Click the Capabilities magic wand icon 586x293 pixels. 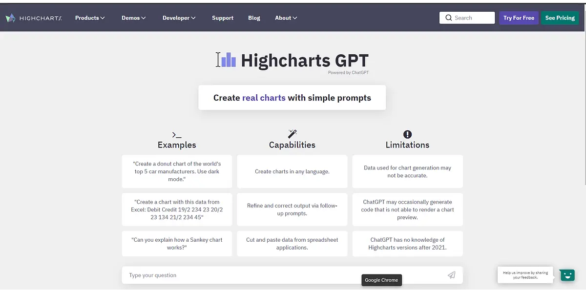pos(292,134)
